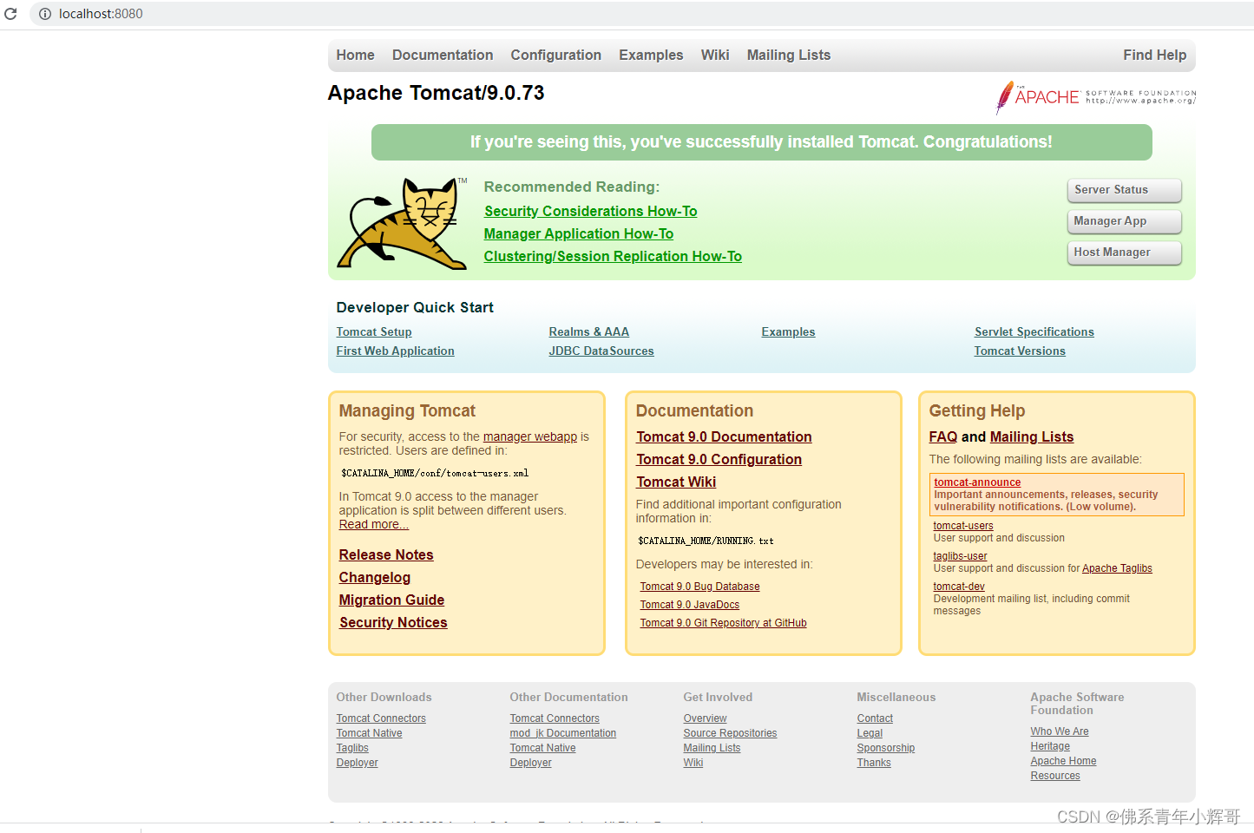The image size is (1254, 833).
Task: Open Tomcat 9.0 JavaDocs link
Action: pyautogui.click(x=690, y=605)
